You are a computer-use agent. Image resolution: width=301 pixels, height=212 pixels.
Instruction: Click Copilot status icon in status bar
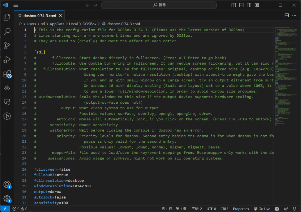click(277, 209)
